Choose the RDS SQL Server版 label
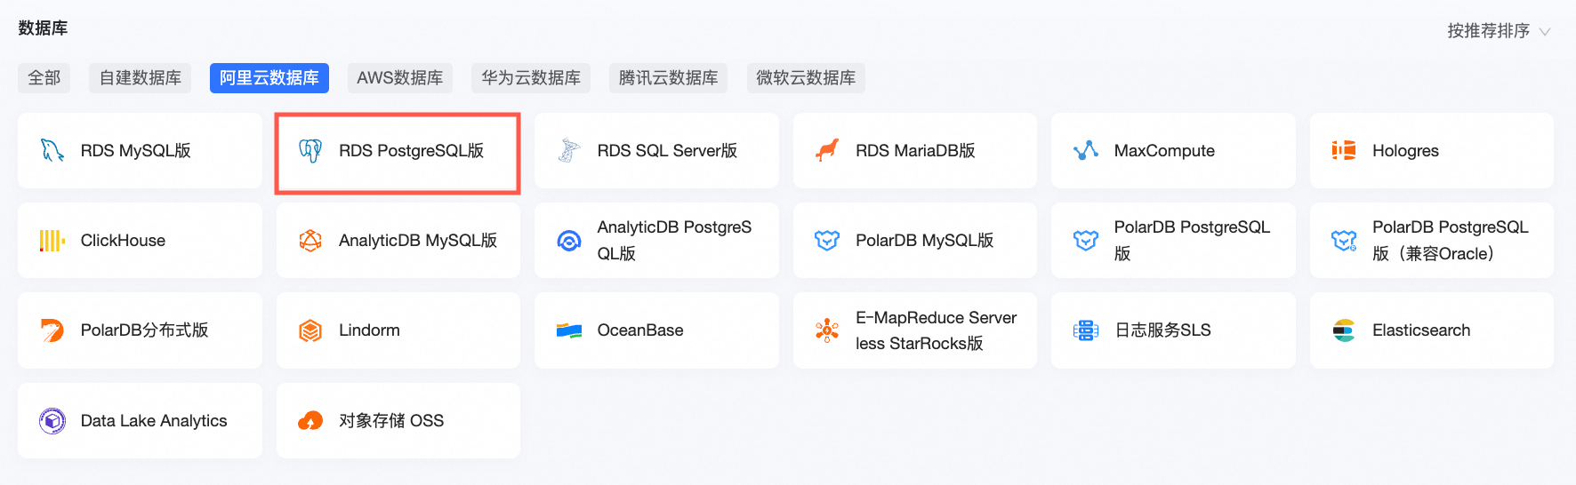Image resolution: width=1576 pixels, height=485 pixels. click(x=667, y=151)
